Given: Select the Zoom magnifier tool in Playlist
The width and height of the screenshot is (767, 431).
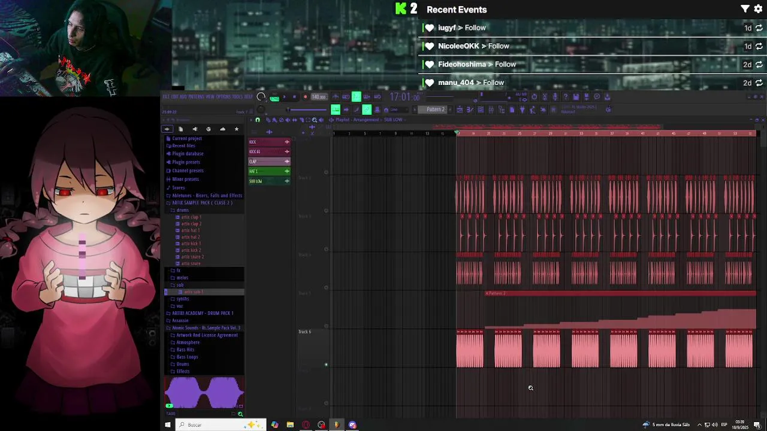Looking at the screenshot, I should 315,120.
